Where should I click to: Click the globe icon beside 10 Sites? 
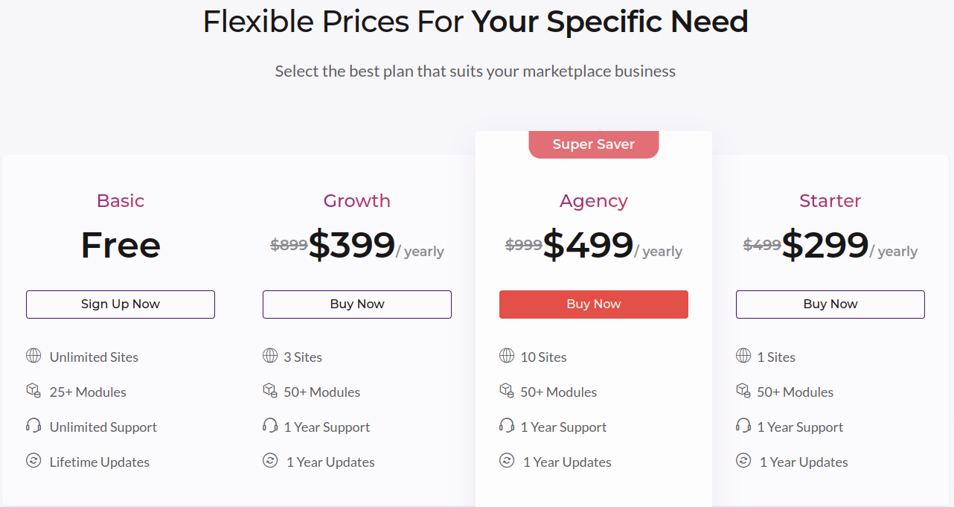(507, 356)
